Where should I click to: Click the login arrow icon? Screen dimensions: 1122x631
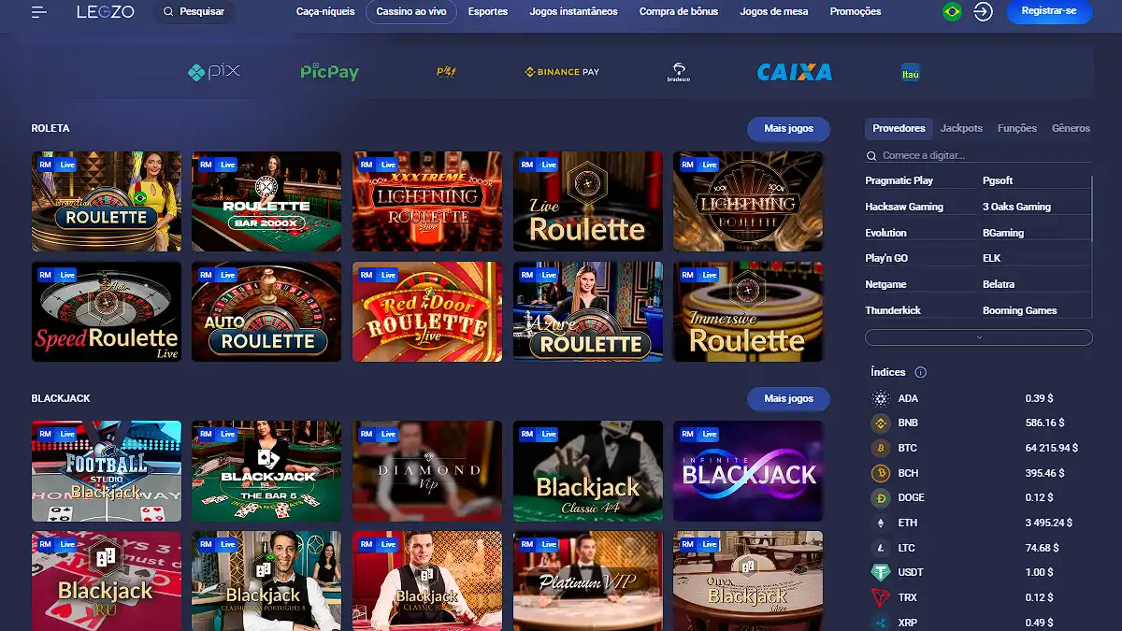point(983,12)
